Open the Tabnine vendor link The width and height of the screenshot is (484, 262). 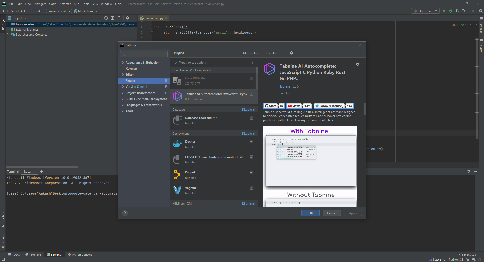pos(285,86)
